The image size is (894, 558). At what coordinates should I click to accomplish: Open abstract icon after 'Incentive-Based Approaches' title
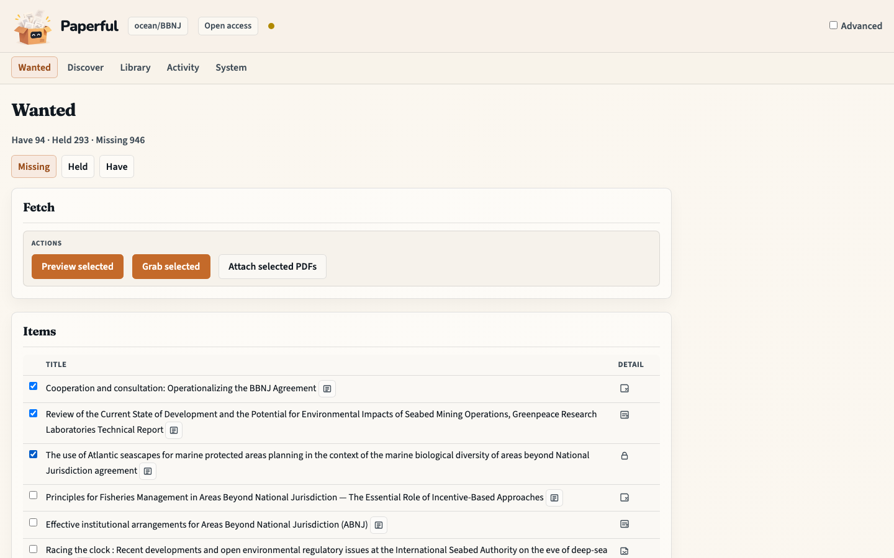pos(554,498)
